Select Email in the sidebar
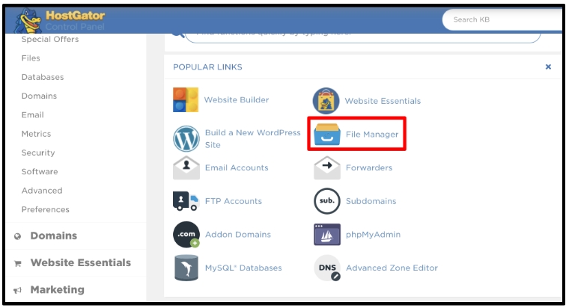The height and width of the screenshot is (308, 569). click(33, 115)
